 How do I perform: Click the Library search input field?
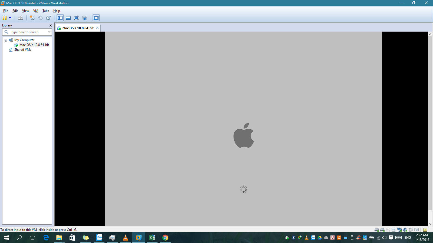point(27,32)
